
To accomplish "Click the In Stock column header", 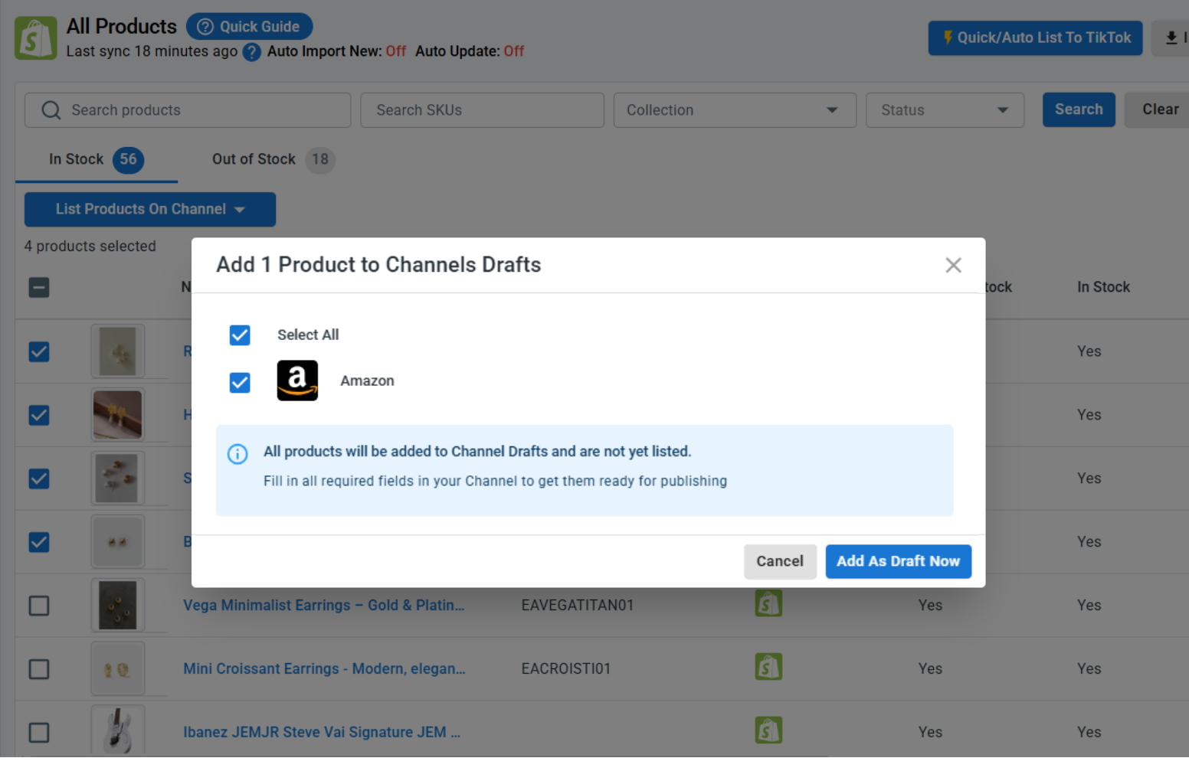I will coord(1103,287).
